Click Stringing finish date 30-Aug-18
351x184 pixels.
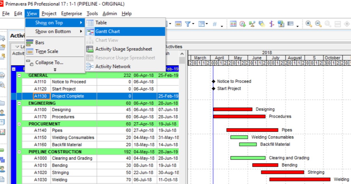point(168,173)
